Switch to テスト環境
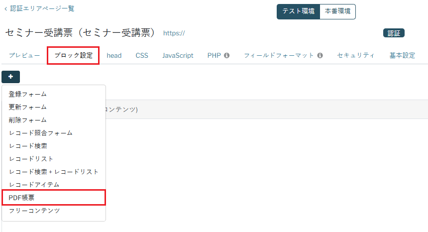Image resolution: width=428 pixels, height=232 pixels. (298, 11)
